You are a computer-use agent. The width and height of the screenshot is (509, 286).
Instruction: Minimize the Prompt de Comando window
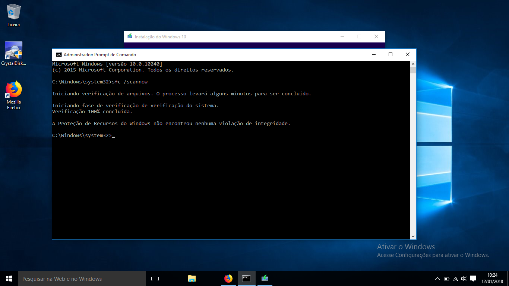tap(373, 54)
